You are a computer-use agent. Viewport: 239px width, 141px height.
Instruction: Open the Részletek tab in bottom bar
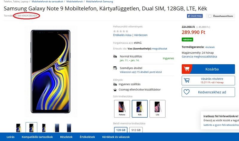click(x=66, y=137)
